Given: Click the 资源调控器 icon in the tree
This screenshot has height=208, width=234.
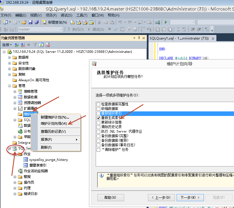Looking at the screenshot, I should [x=20, y=103].
